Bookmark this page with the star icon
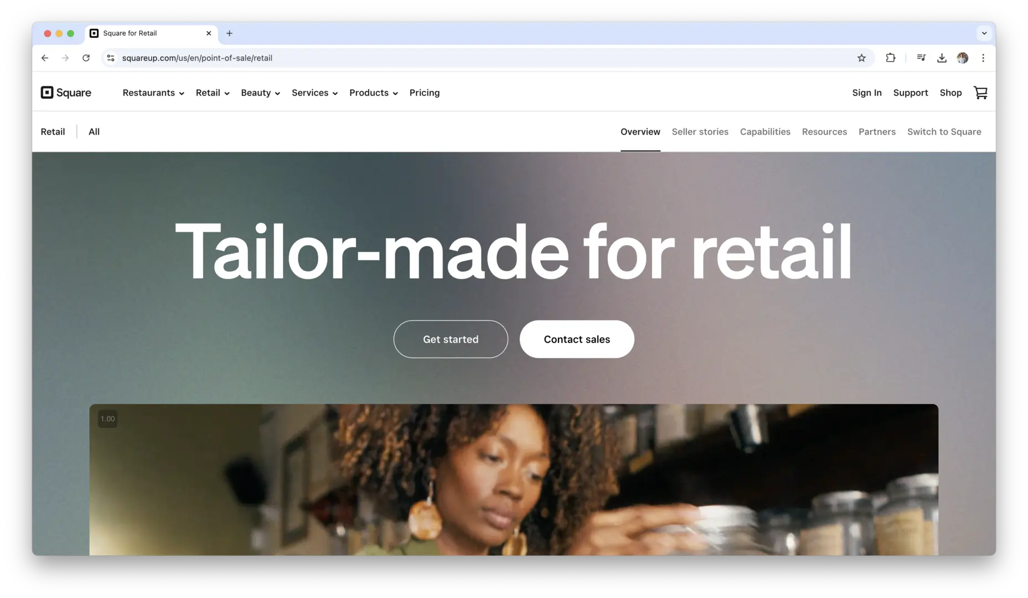The width and height of the screenshot is (1028, 598). (861, 58)
